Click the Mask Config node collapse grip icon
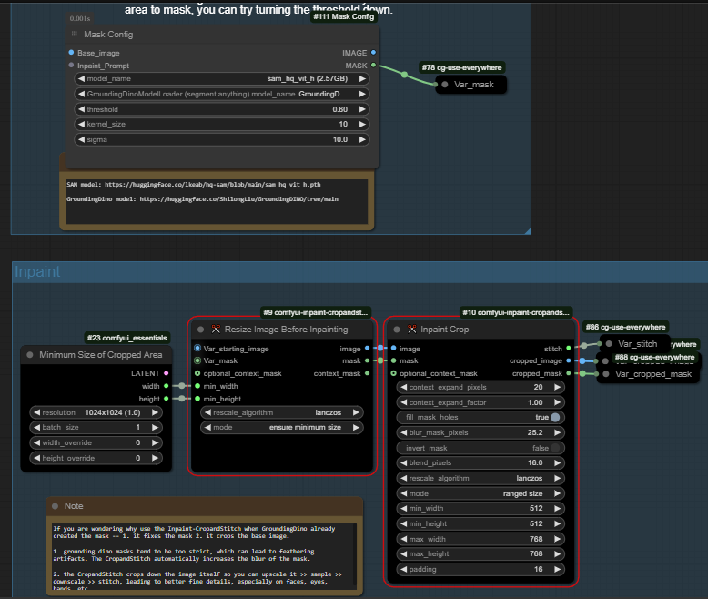This screenshot has width=708, height=599. tap(75, 34)
